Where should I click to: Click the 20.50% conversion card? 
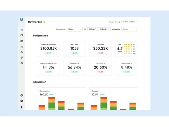tap(100, 68)
